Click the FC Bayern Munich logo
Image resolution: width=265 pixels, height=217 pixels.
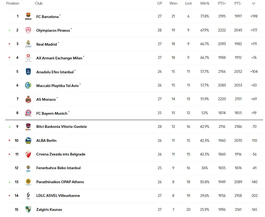28,113
